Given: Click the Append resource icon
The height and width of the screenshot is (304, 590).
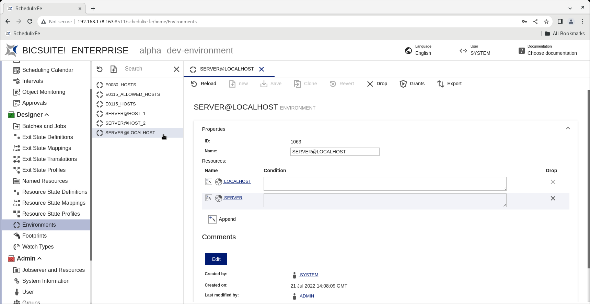Looking at the screenshot, I should [x=212, y=219].
